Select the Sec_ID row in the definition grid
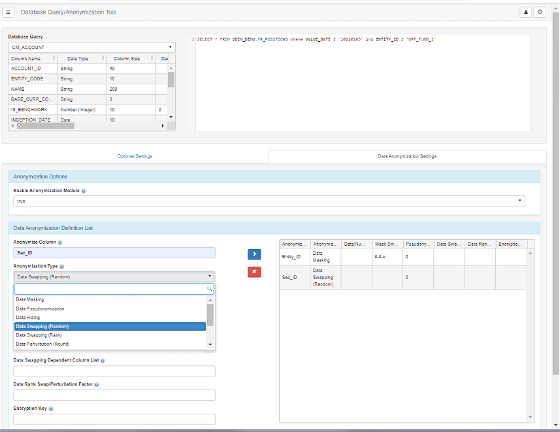 [403, 277]
